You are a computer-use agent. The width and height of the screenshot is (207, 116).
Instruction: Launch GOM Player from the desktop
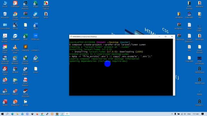click(15, 4)
